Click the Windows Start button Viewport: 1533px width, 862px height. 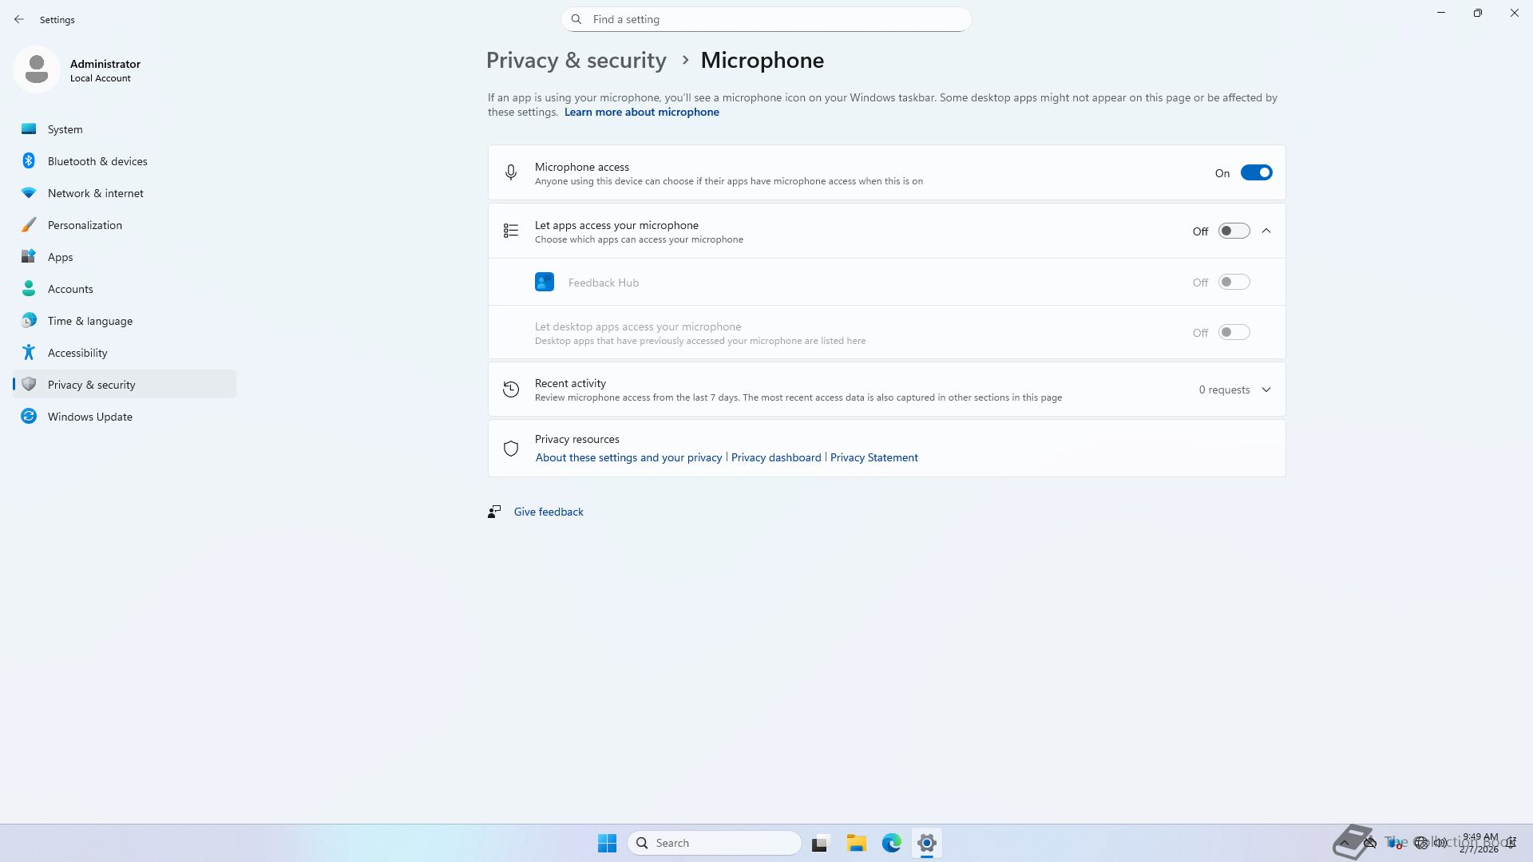607,843
